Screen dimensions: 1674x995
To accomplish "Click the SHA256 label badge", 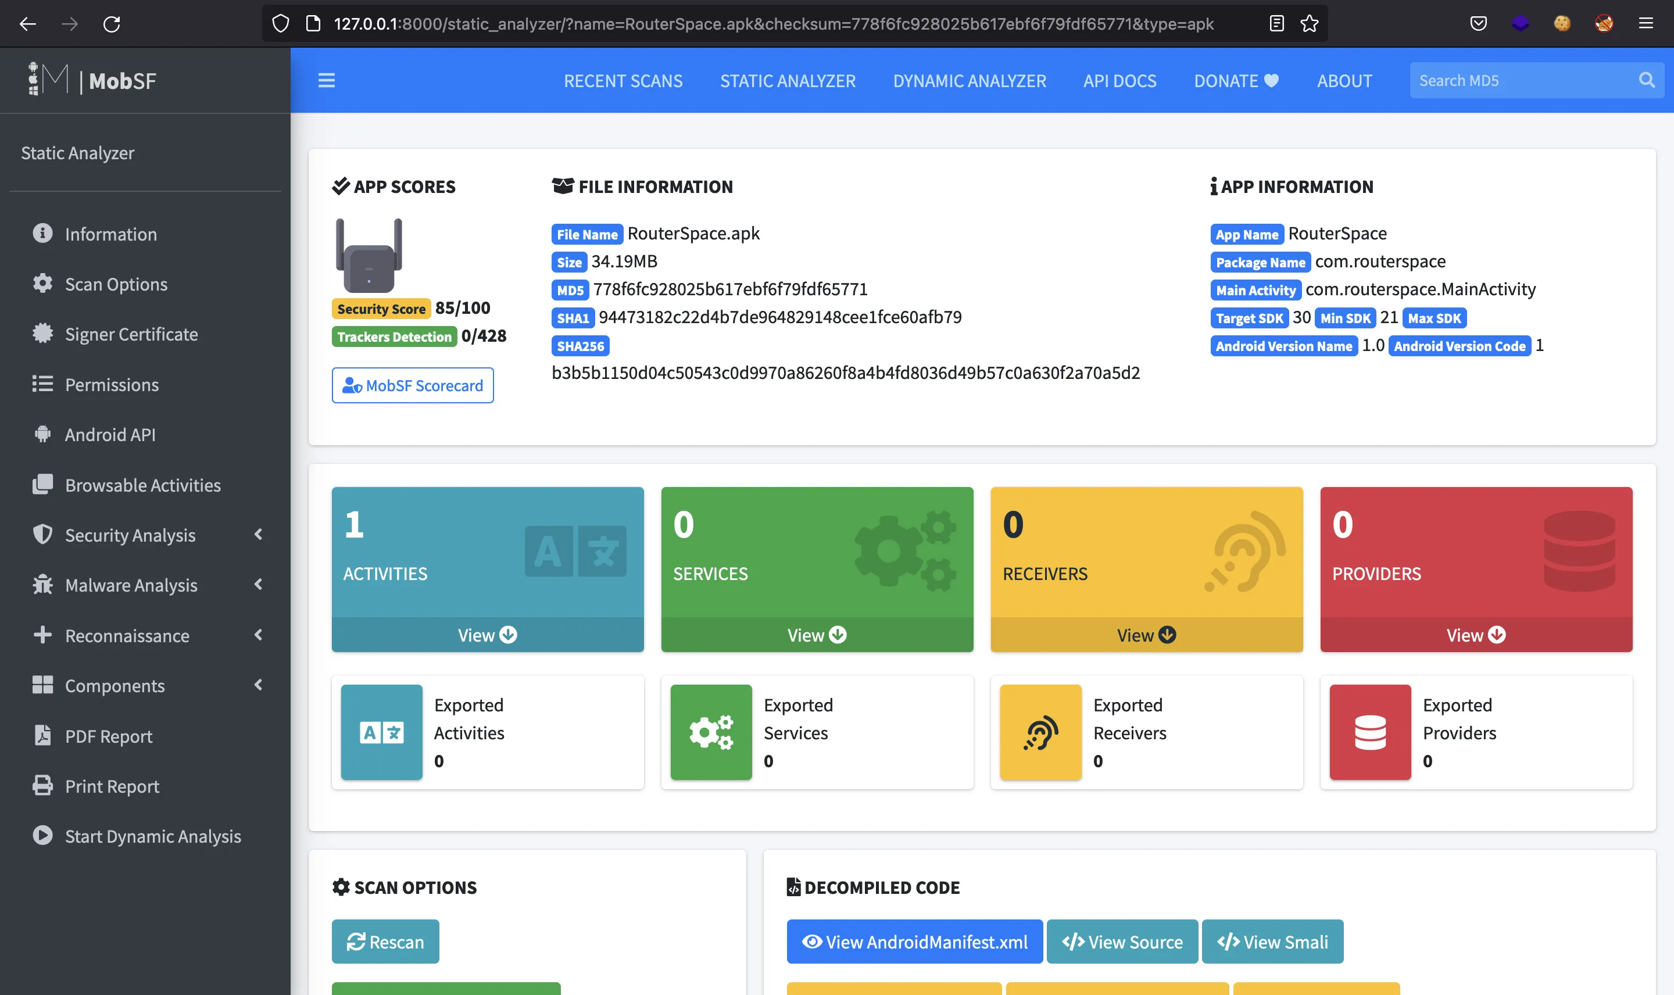I will (x=581, y=346).
